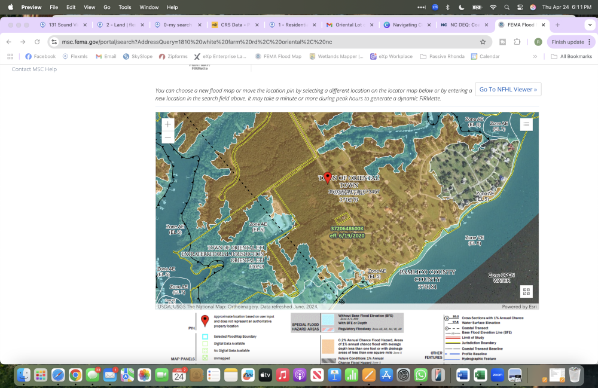Open the All Bookmarks folder
Image resolution: width=598 pixels, height=388 pixels.
(572, 56)
